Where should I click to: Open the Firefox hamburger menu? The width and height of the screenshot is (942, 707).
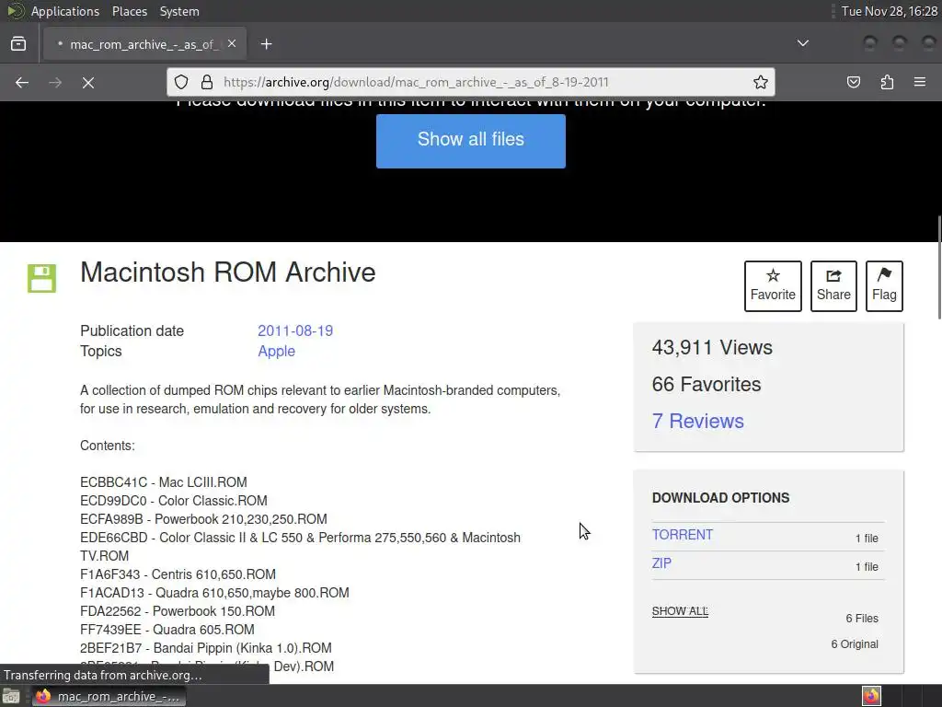click(920, 82)
